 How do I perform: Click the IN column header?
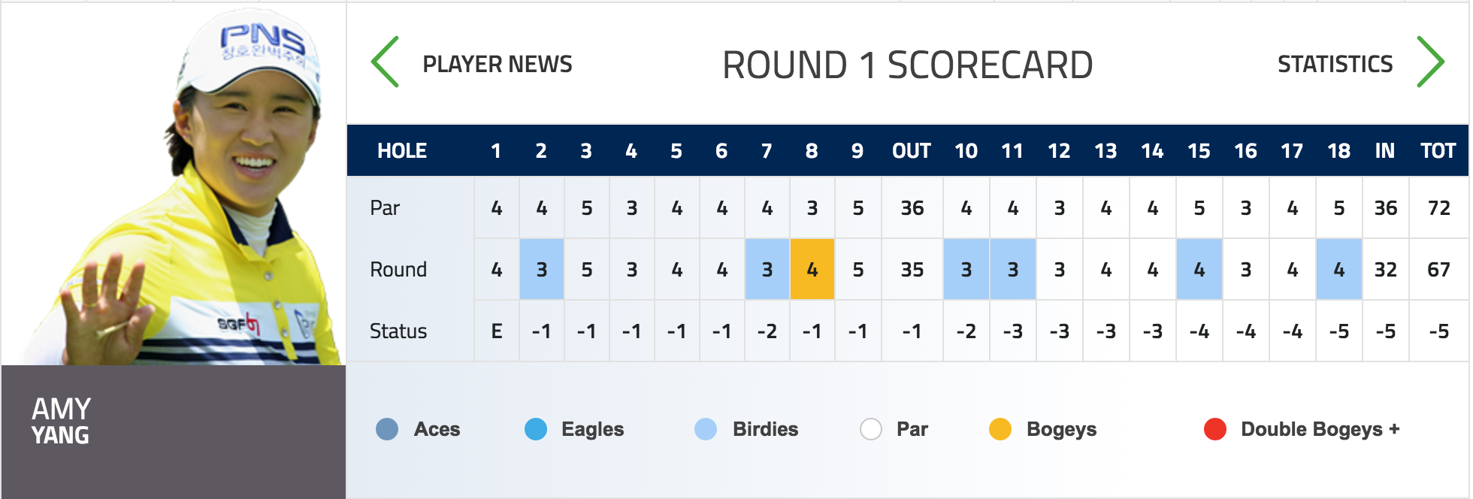point(1385,151)
